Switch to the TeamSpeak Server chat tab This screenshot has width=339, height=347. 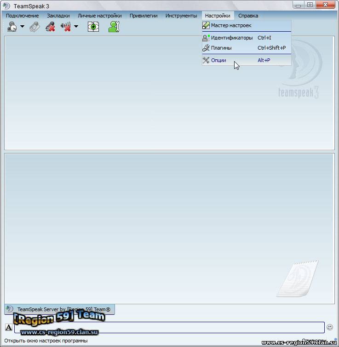point(59,309)
